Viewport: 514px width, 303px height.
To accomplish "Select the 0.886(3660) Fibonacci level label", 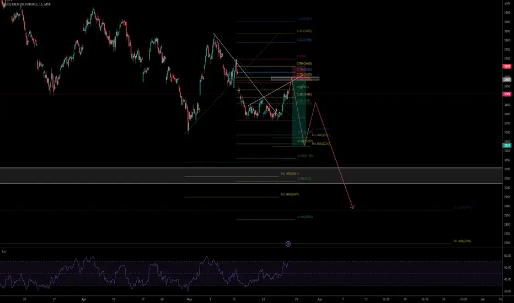I will coord(304,63).
